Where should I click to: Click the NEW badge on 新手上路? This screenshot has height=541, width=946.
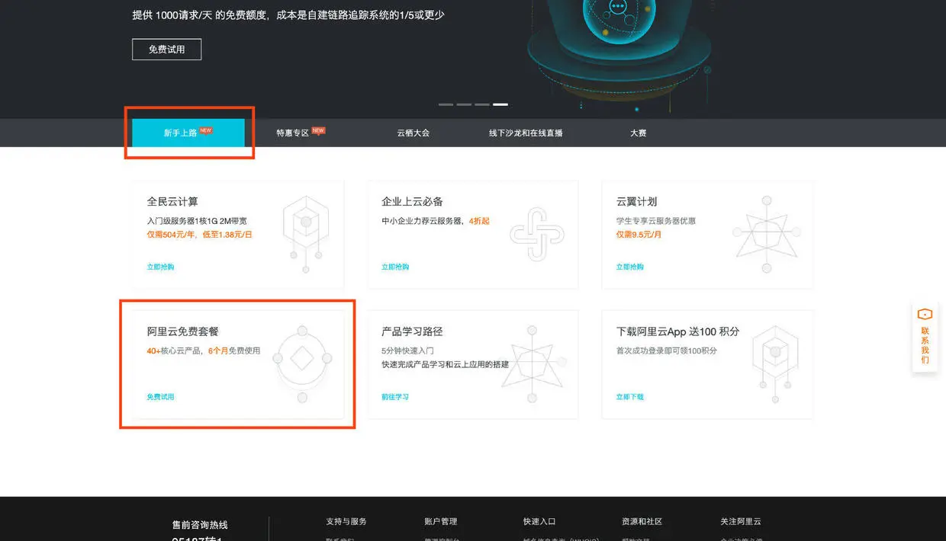click(206, 130)
